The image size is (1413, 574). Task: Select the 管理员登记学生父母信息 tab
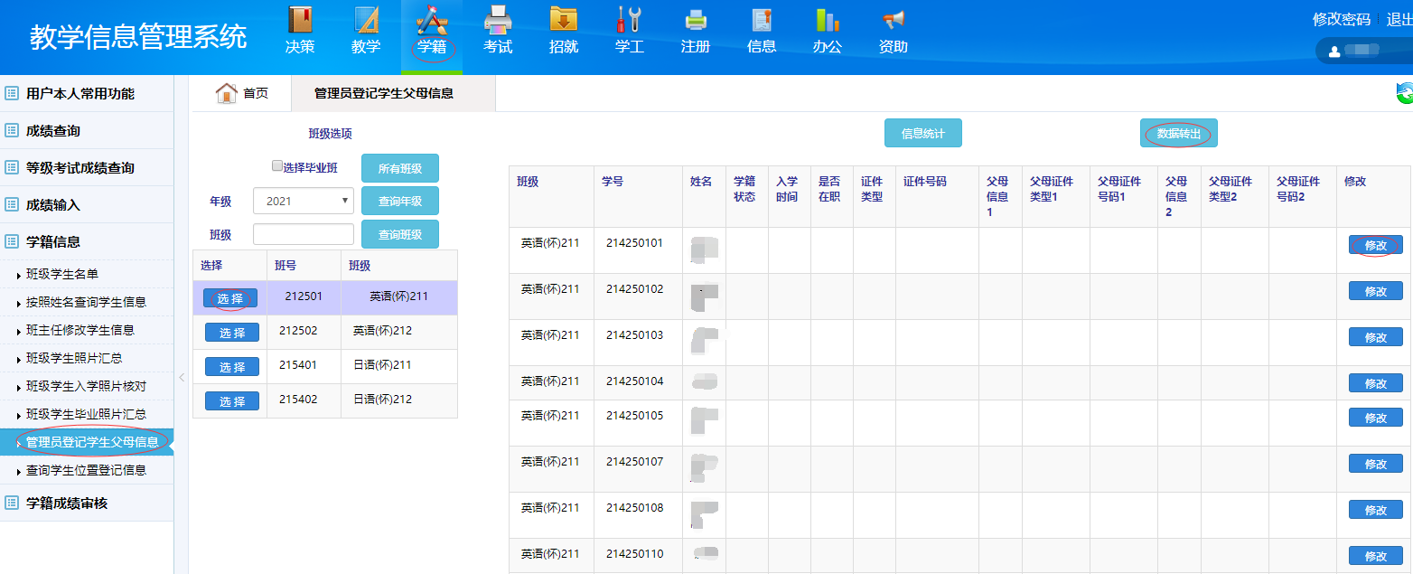[x=394, y=93]
